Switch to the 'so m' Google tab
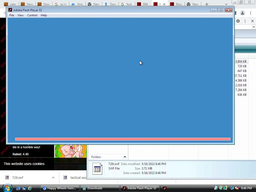This screenshot has width=256, height=192. coord(61,4)
